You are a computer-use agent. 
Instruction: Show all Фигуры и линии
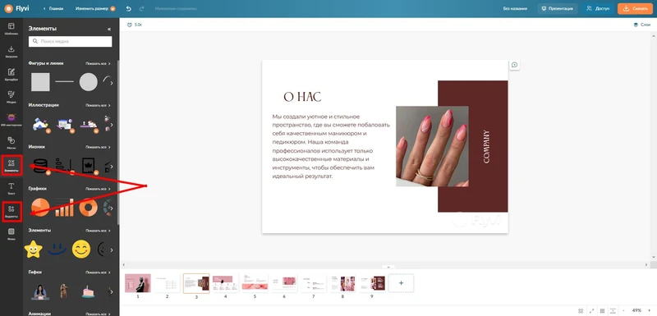tap(98, 64)
